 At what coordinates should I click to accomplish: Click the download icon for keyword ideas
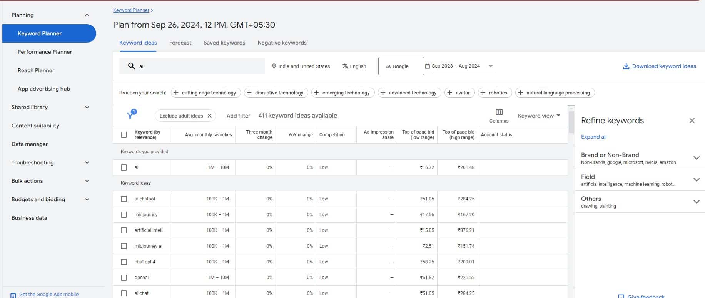626,66
